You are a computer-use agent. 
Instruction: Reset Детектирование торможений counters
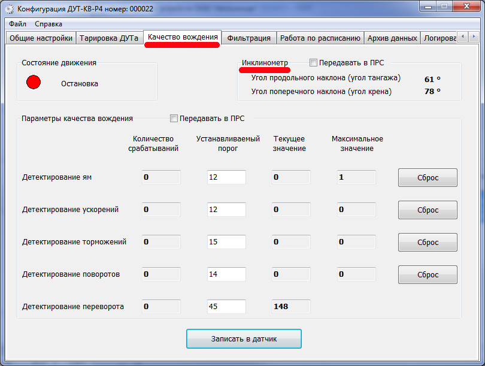[428, 242]
